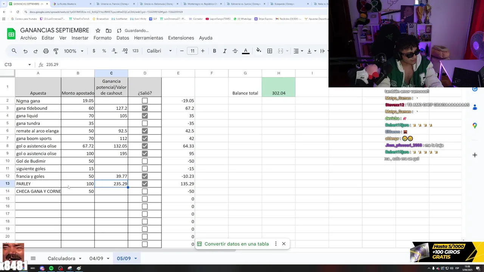Screen dimensions: 484x272
Task: Switch to the Calculadora sheet tab
Action: pyautogui.click(x=61, y=259)
